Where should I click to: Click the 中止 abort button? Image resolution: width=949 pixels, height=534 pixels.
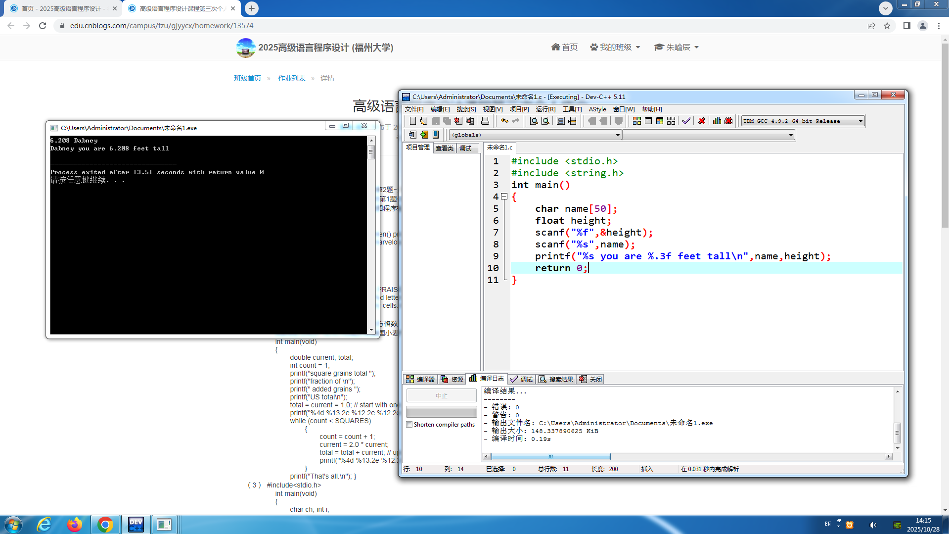[x=442, y=396]
